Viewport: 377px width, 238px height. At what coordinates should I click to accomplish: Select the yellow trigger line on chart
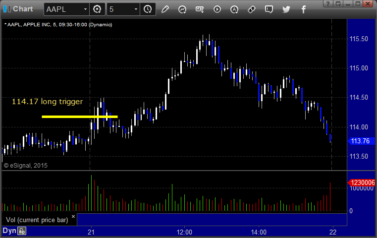coord(80,117)
